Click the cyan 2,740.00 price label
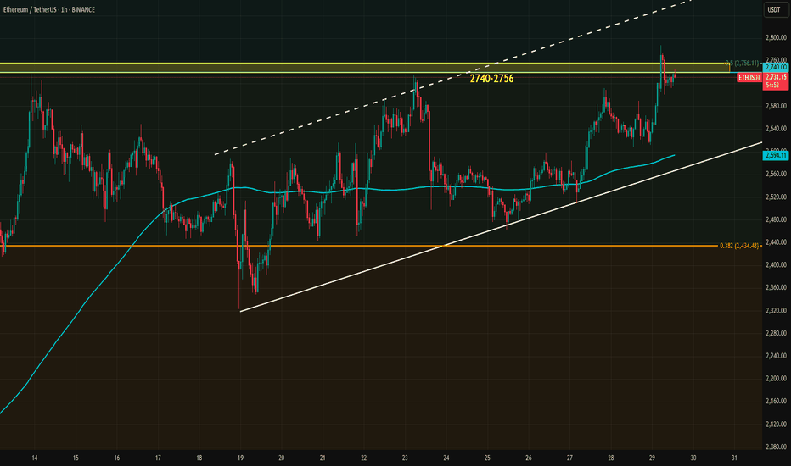Screen dimensions: 791x466 point(776,67)
